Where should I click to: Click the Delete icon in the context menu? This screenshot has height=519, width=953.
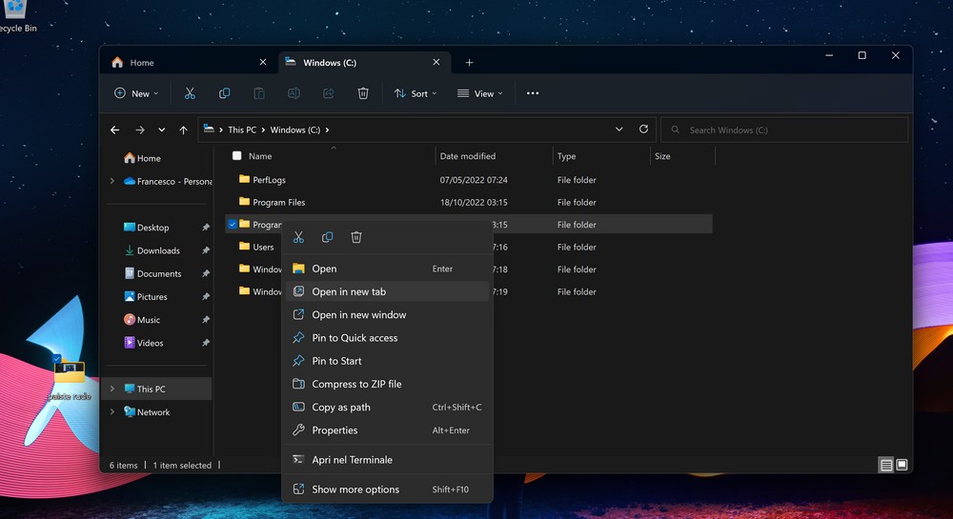point(356,237)
